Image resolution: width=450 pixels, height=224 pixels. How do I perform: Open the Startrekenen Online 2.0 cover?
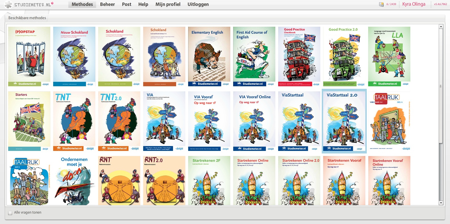click(x=299, y=180)
